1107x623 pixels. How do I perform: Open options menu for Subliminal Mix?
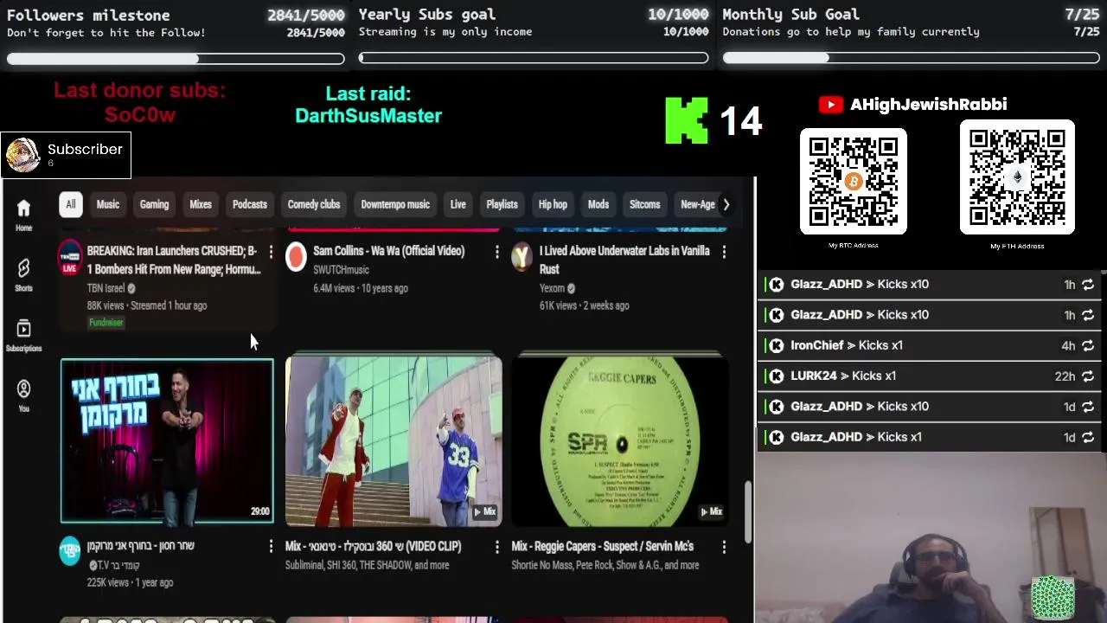pyautogui.click(x=496, y=547)
